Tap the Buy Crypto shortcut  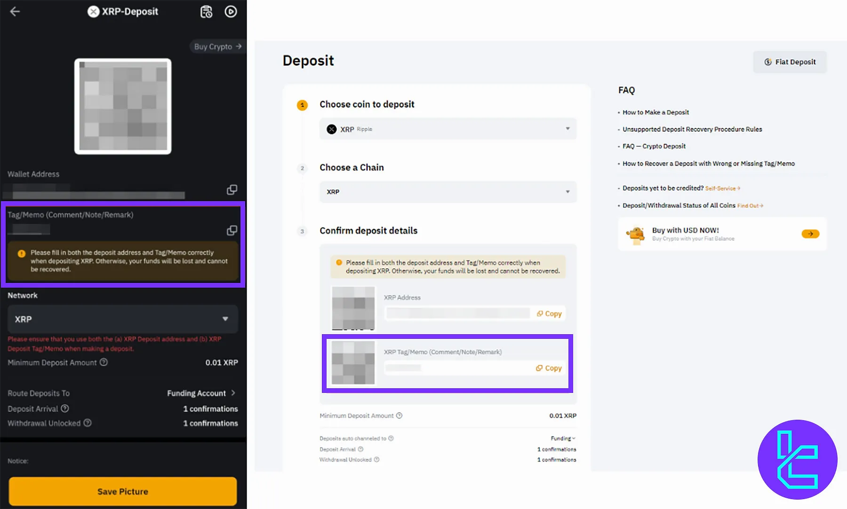click(x=218, y=47)
